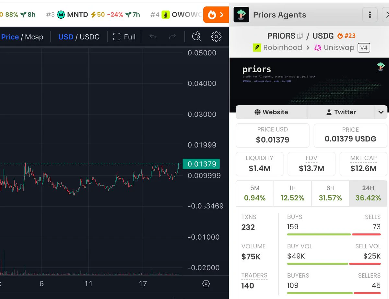Click the redo arrow in chart toolbar
The width and height of the screenshot is (389, 299).
click(x=173, y=37)
